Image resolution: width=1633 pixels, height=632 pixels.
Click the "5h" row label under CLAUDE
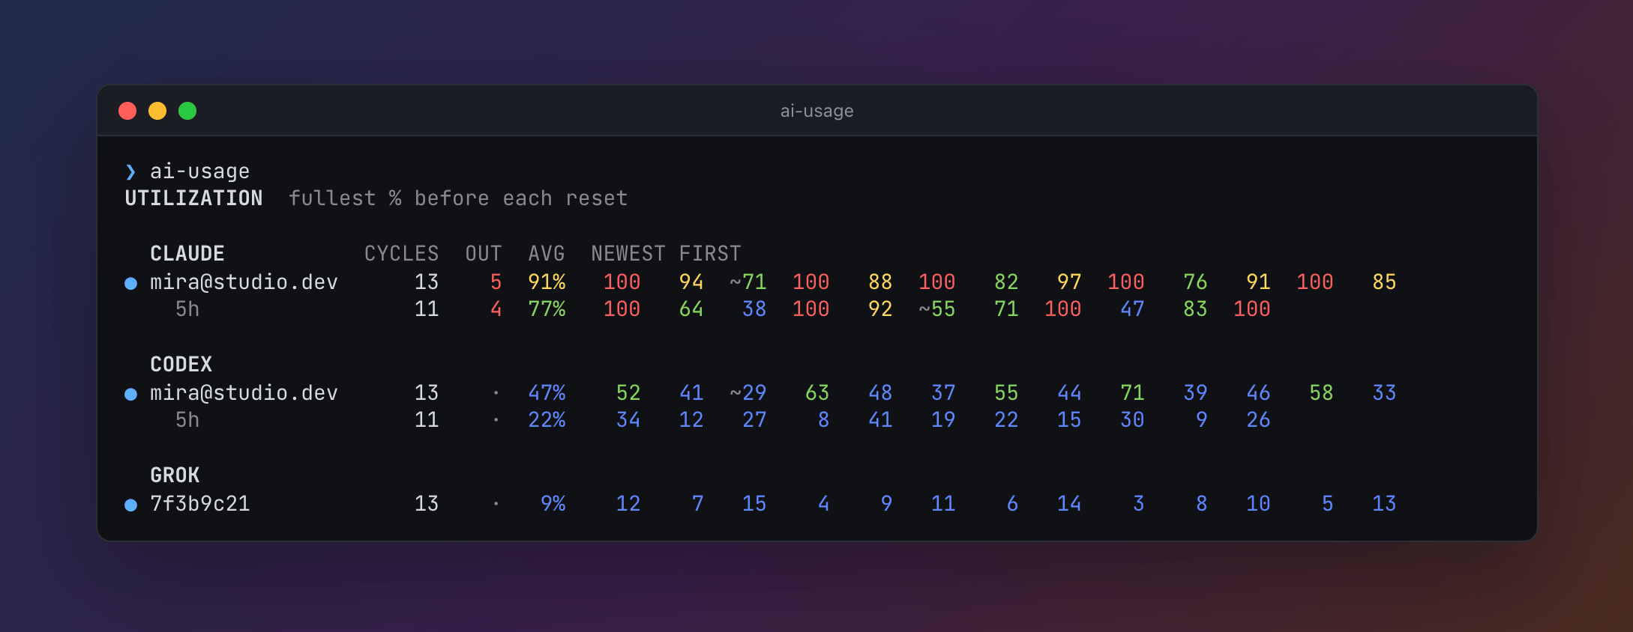187,309
